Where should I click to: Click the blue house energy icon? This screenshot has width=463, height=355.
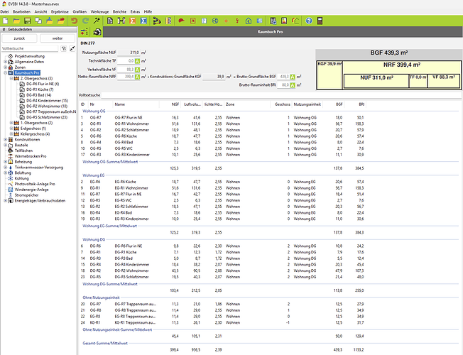249,21
